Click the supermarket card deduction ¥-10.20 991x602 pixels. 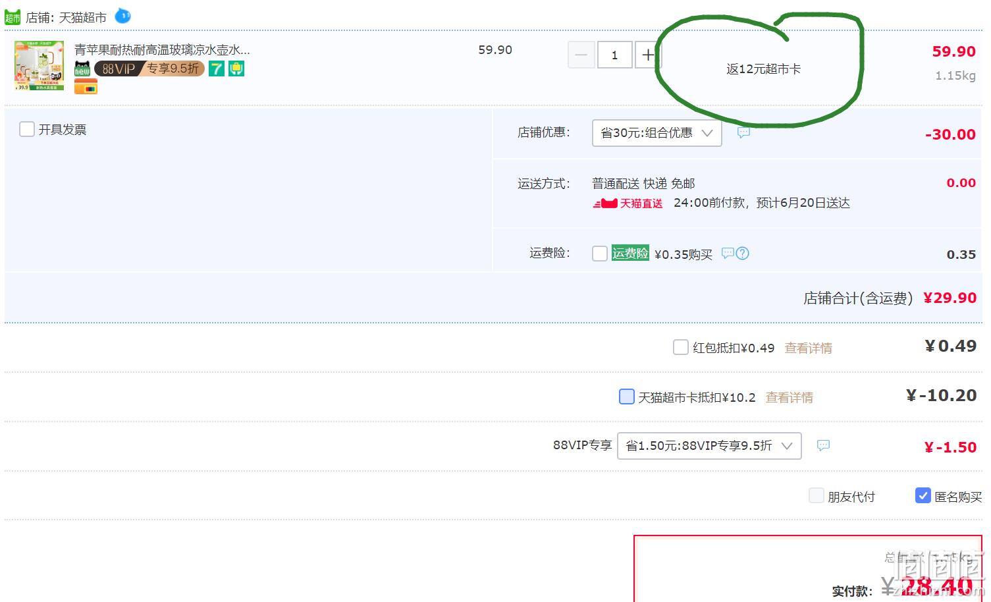pyautogui.click(x=942, y=395)
